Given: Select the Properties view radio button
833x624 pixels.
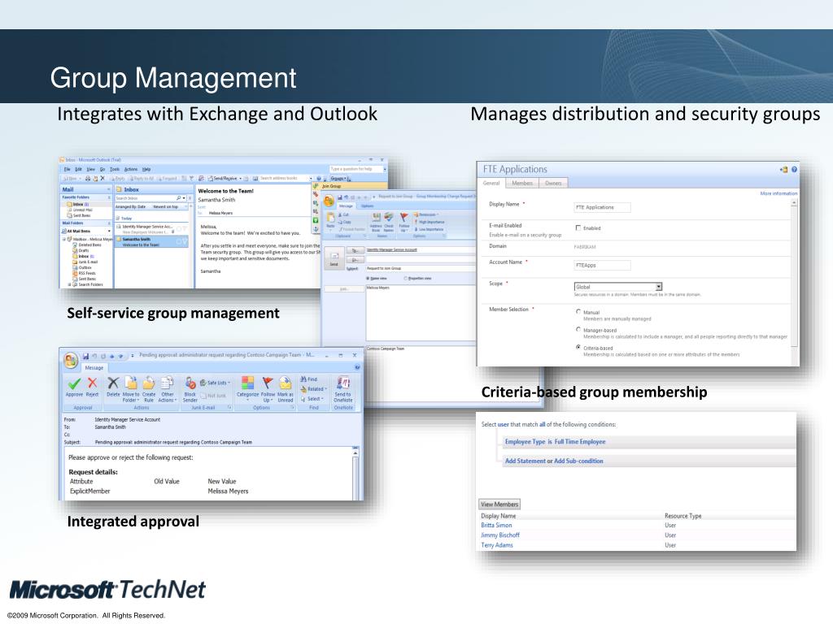Looking at the screenshot, I should [405, 278].
